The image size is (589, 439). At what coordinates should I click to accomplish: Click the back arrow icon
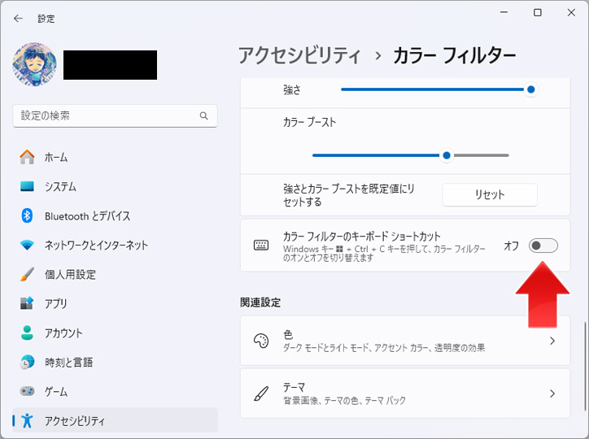tap(18, 19)
